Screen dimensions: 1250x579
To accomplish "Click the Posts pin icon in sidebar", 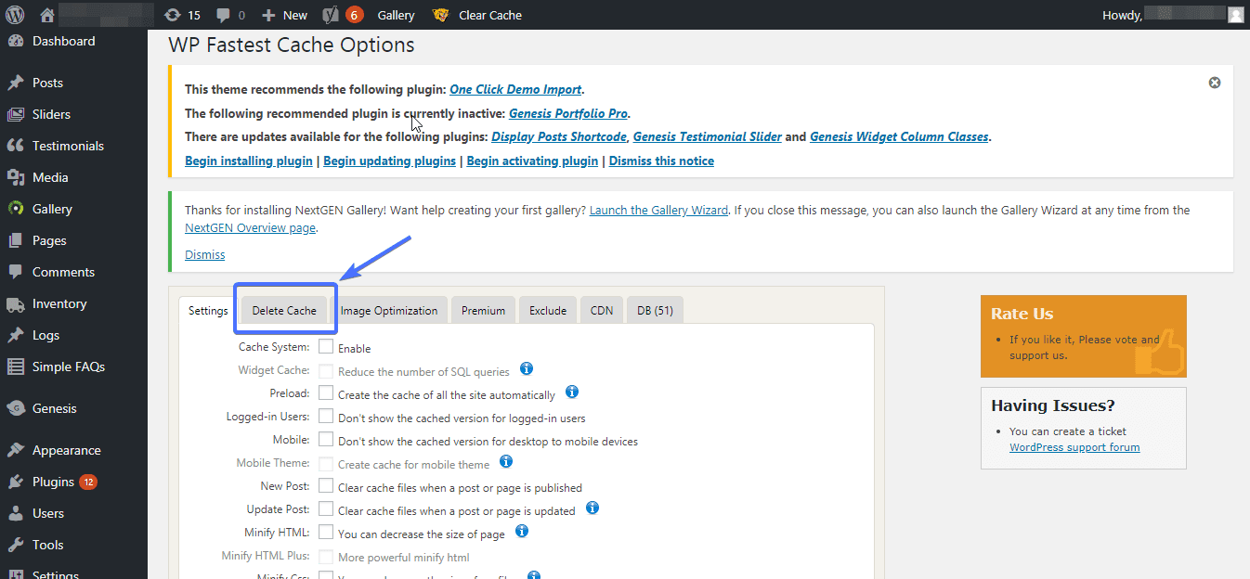I will (x=15, y=83).
